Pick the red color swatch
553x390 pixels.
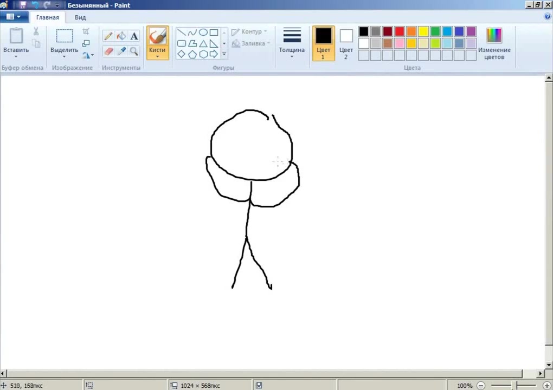pos(400,31)
